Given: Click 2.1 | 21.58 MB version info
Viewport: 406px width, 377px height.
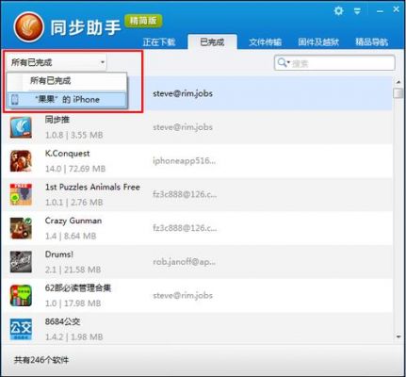Looking at the screenshot, I should pos(73,270).
